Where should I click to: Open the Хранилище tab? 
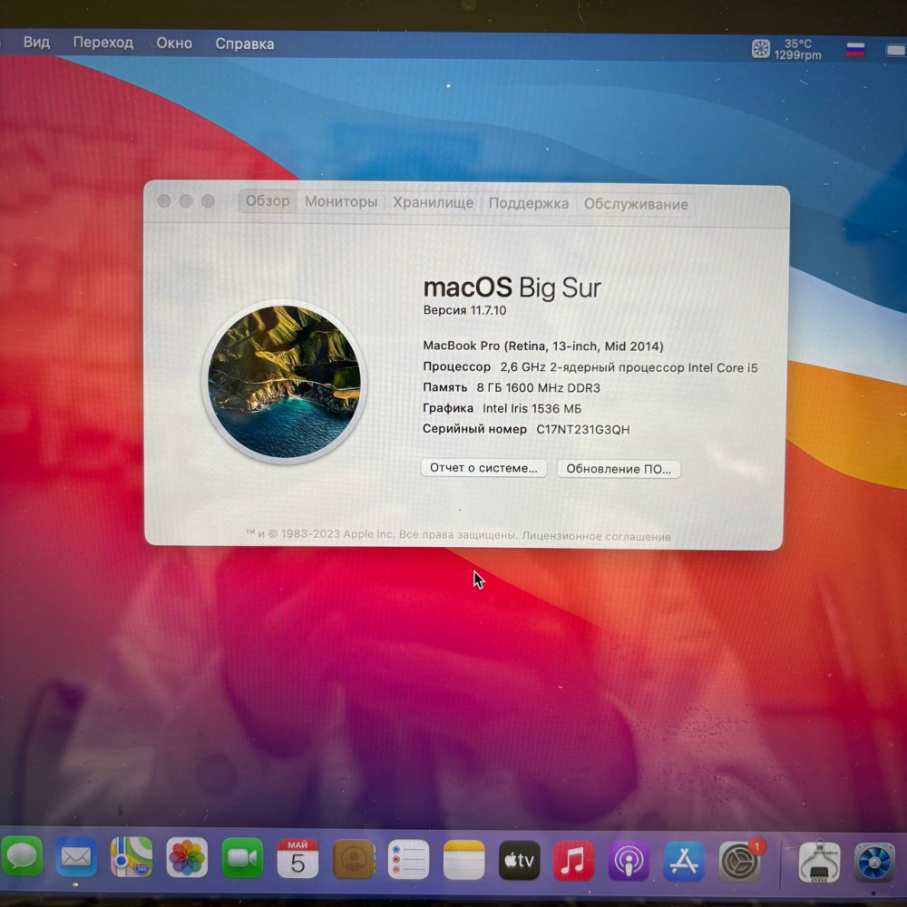(x=433, y=202)
